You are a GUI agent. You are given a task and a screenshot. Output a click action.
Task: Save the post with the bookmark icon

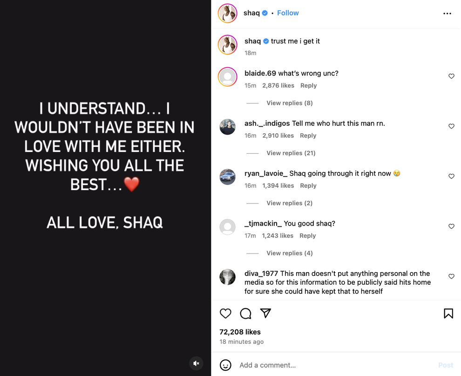coord(448,314)
